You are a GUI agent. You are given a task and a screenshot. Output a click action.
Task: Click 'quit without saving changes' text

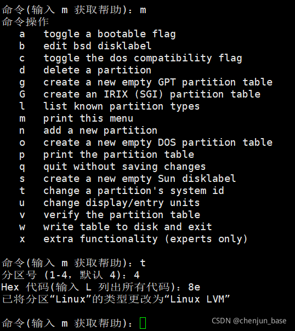(x=124, y=167)
